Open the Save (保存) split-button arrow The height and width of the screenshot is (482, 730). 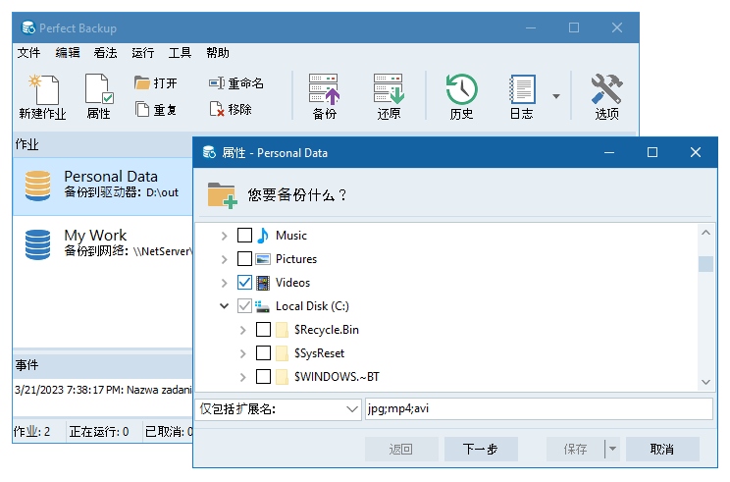pyautogui.click(x=612, y=449)
